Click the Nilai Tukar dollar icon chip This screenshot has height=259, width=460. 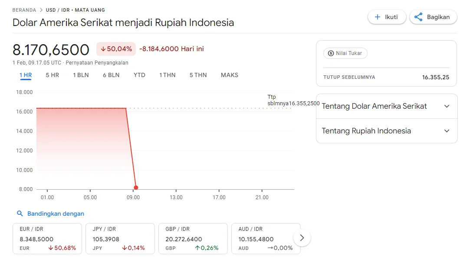[x=345, y=53]
